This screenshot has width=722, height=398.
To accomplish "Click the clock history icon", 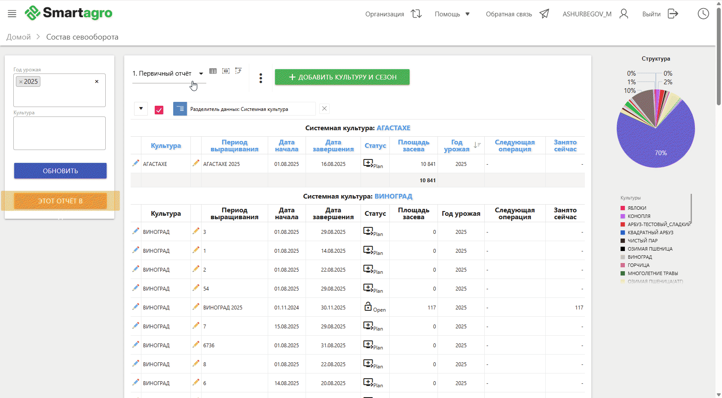I will pyautogui.click(x=703, y=14).
